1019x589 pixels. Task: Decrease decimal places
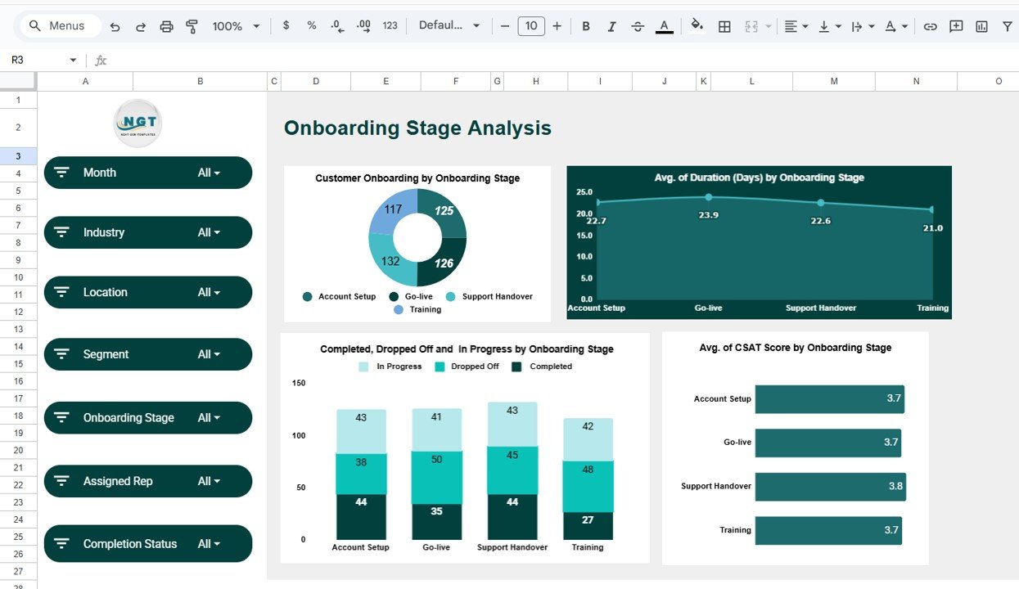pyautogui.click(x=337, y=25)
